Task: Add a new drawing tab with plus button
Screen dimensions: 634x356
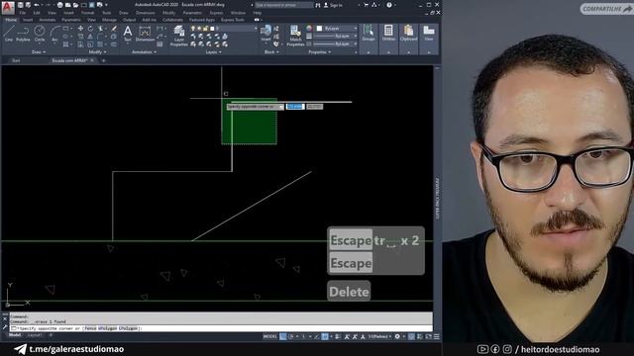Action: [x=103, y=60]
